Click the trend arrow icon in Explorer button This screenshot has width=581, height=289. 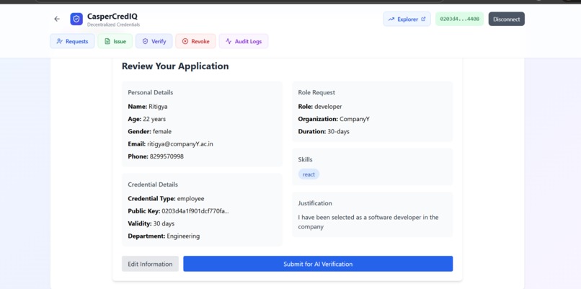[391, 19]
